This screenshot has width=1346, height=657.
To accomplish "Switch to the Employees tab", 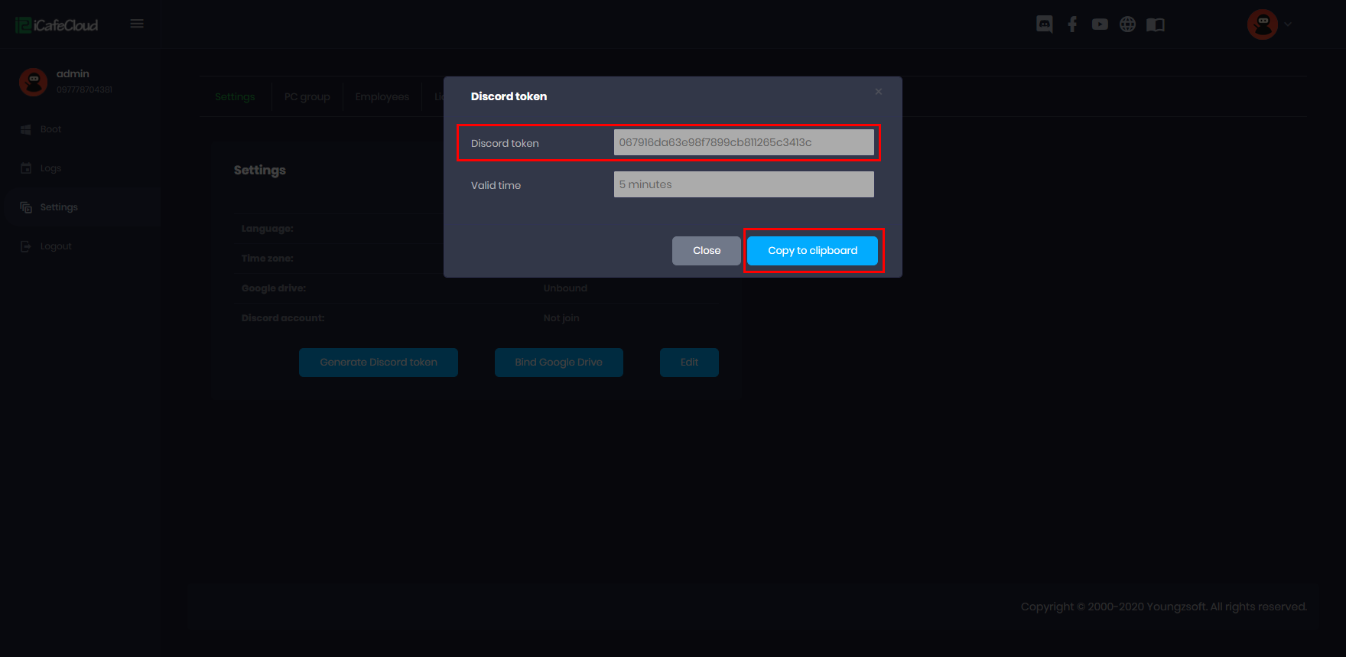I will [x=382, y=97].
